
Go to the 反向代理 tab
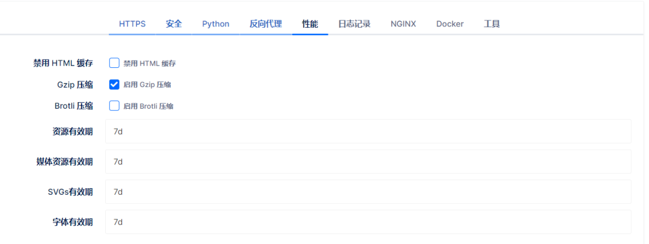click(266, 24)
